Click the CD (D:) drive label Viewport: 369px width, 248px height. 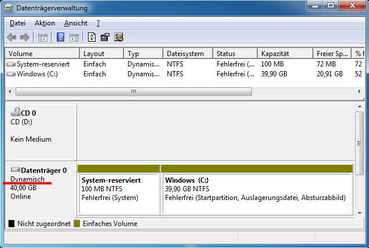pyautogui.click(x=21, y=122)
